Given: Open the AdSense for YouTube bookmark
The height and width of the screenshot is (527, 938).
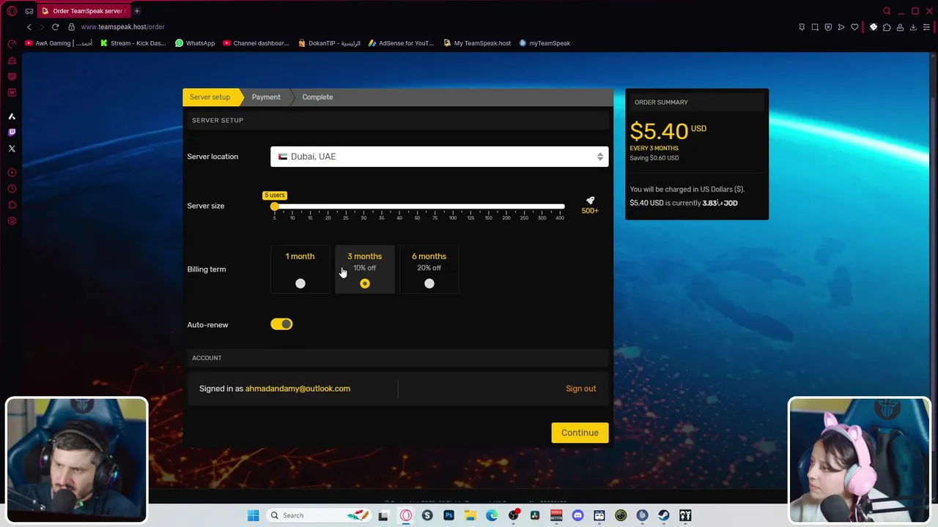Looking at the screenshot, I should 402,43.
